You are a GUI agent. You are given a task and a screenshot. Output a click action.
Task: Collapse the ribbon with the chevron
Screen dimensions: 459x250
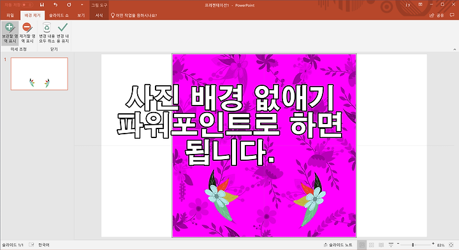point(455,50)
